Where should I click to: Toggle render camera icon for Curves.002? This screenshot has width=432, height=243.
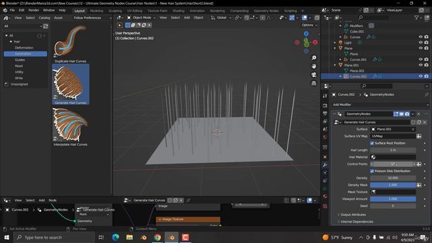coord(426,76)
